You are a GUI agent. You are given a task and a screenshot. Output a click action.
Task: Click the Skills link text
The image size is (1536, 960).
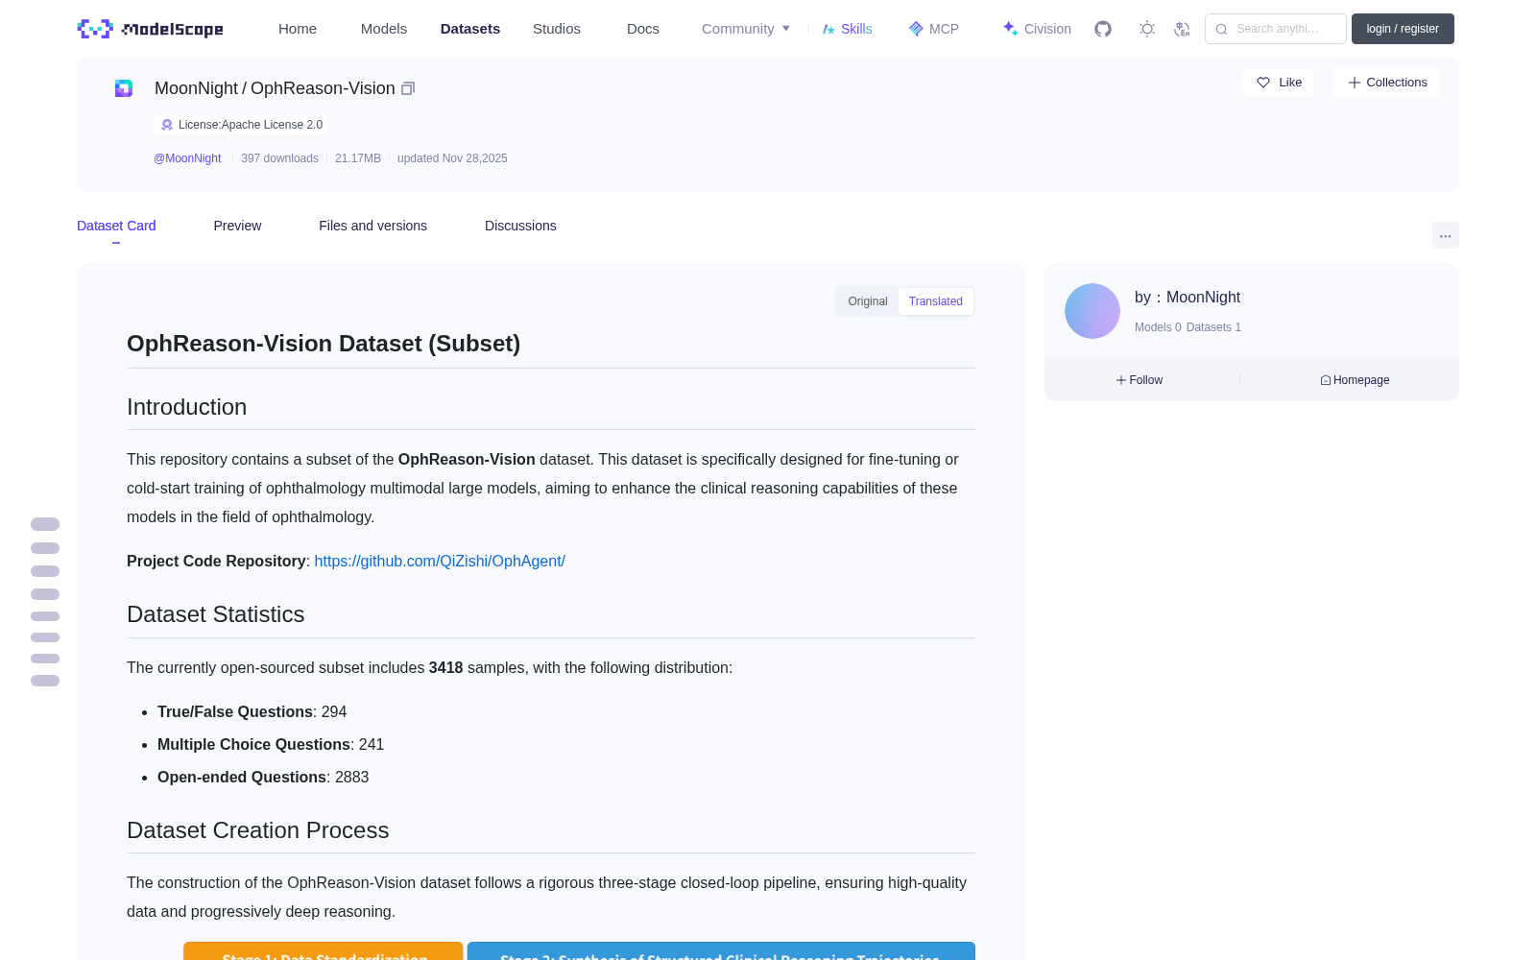point(856,29)
